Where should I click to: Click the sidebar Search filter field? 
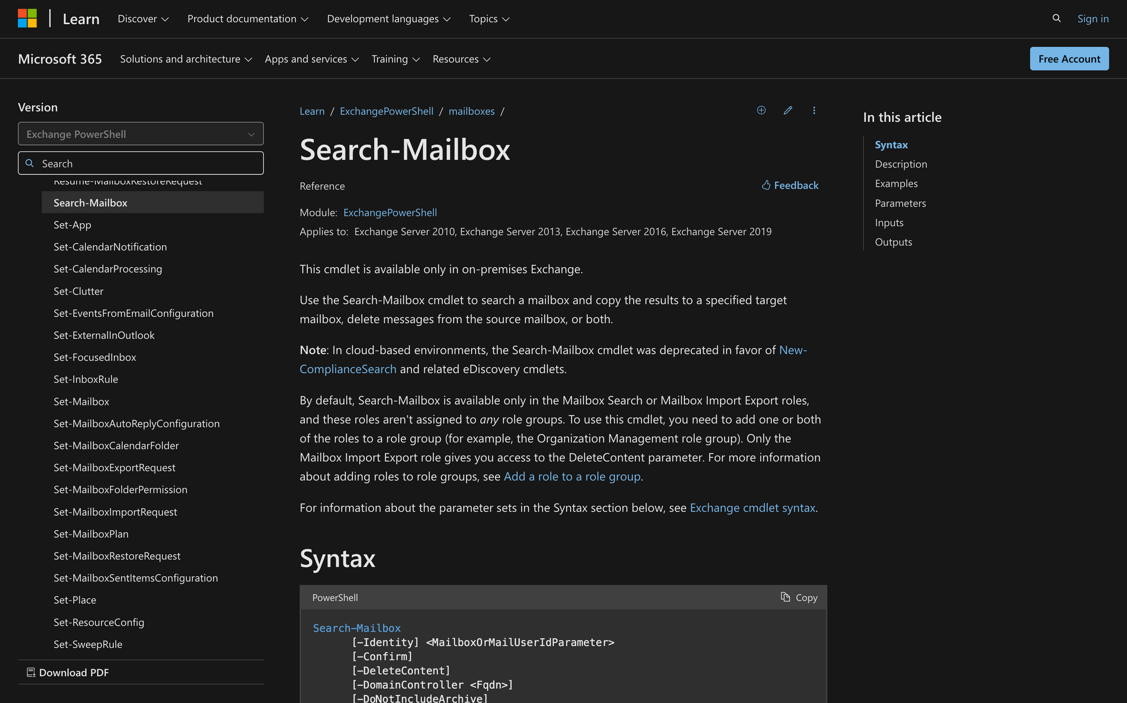pyautogui.click(x=141, y=163)
